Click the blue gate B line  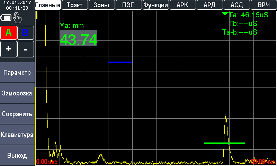point(120,62)
